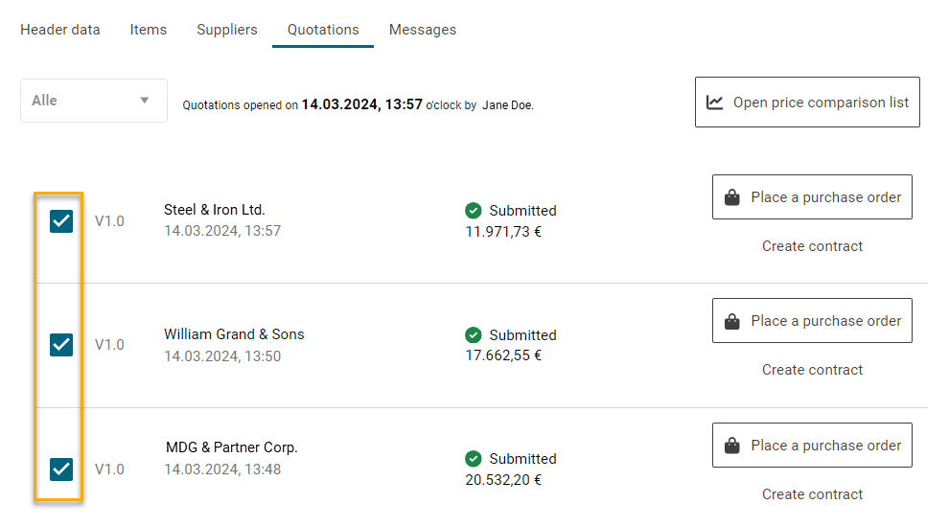Uncheck the MDG & Partner Corp. quotation checkbox
The height and width of the screenshot is (527, 949).
pos(61,470)
